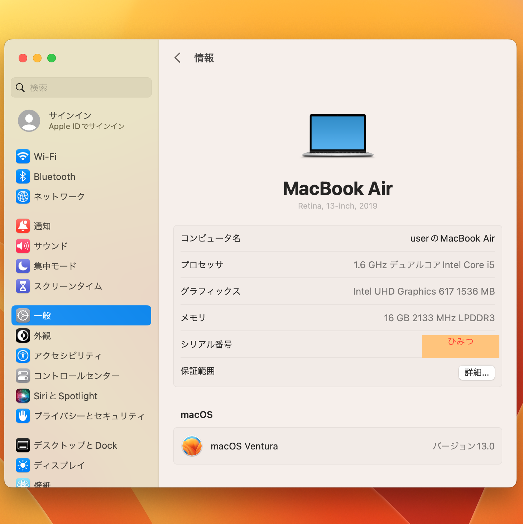Image resolution: width=523 pixels, height=524 pixels.
Task: Go back using the chevron beside 情報
Action: [x=178, y=58]
